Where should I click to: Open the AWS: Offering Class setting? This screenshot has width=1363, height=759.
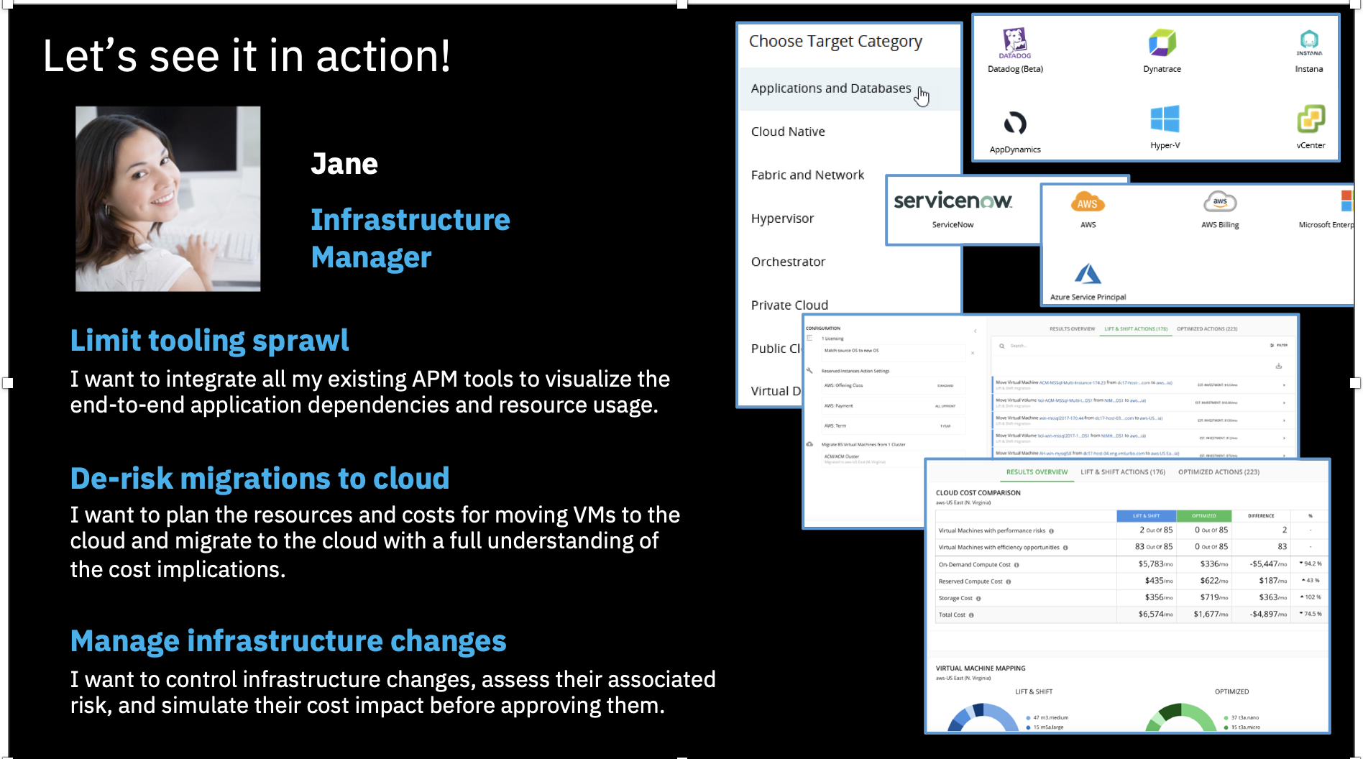click(893, 386)
